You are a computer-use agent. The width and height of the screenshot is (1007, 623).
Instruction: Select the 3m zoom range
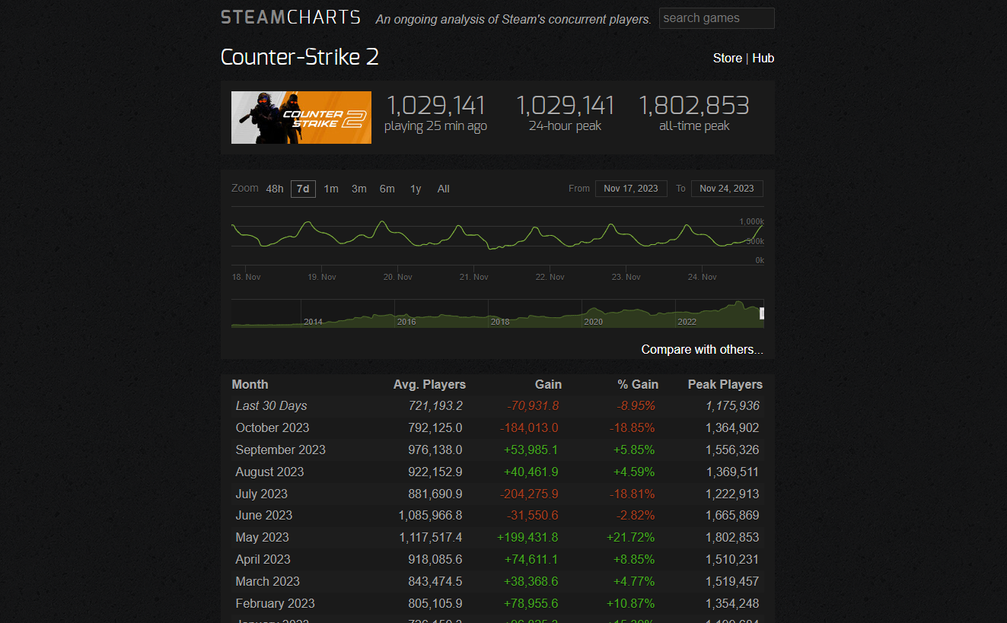(359, 189)
